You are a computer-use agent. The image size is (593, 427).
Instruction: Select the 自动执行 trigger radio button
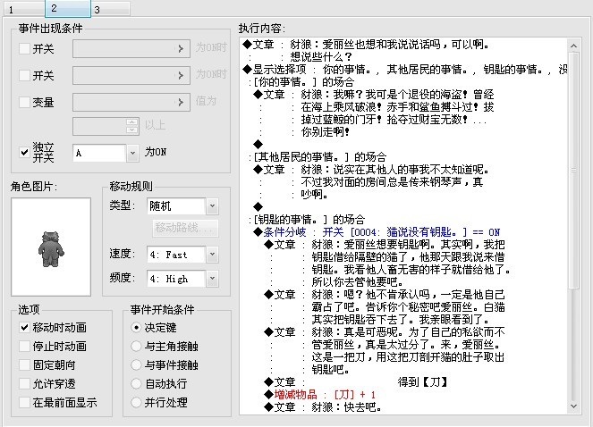[136, 383]
